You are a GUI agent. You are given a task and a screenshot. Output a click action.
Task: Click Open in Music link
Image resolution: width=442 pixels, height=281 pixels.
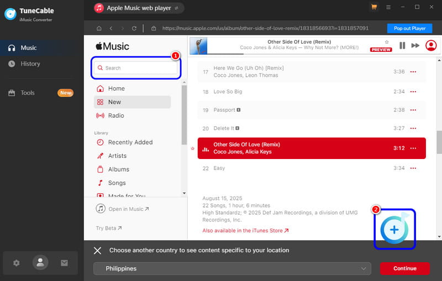point(122,209)
